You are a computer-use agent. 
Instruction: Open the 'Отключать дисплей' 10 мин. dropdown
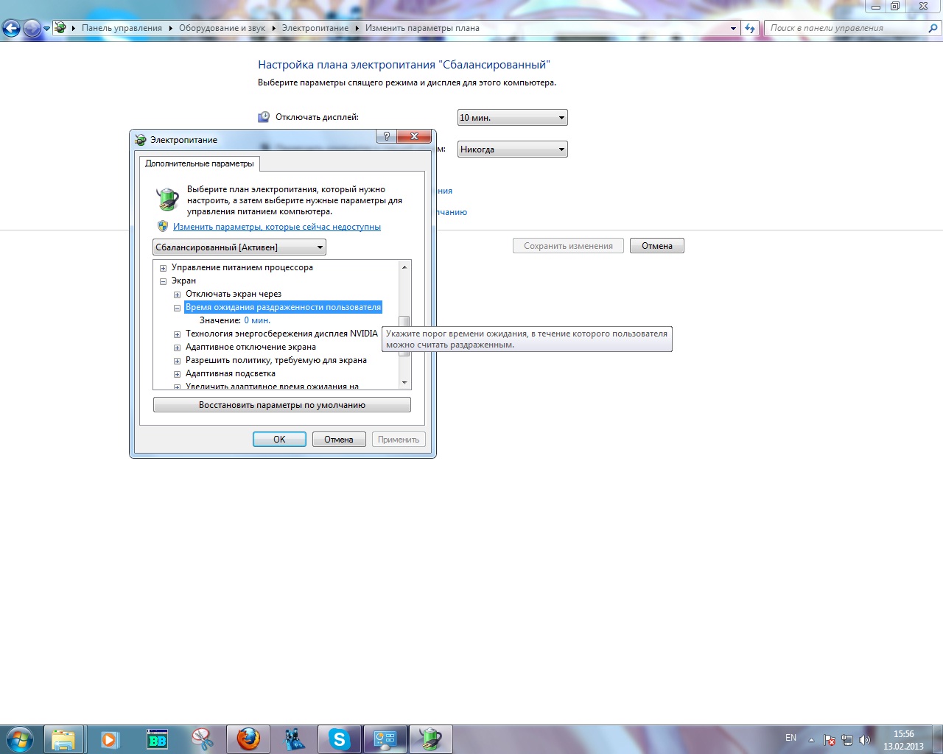pyautogui.click(x=512, y=118)
